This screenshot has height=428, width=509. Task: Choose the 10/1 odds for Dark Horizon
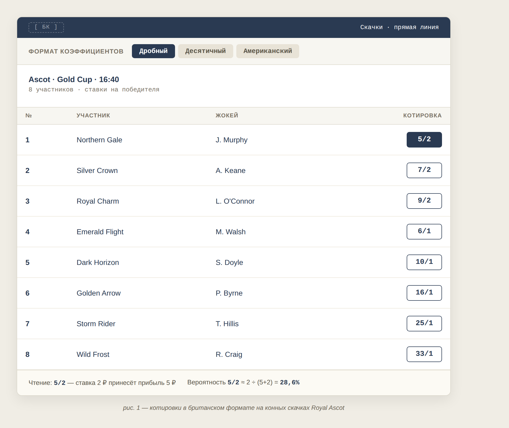(424, 262)
